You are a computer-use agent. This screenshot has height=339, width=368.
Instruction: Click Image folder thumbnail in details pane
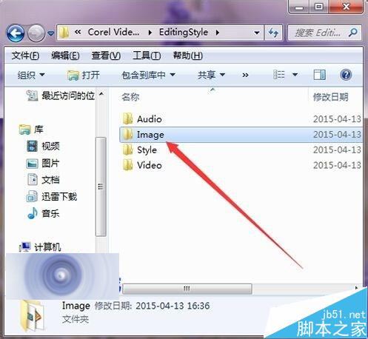(x=33, y=315)
